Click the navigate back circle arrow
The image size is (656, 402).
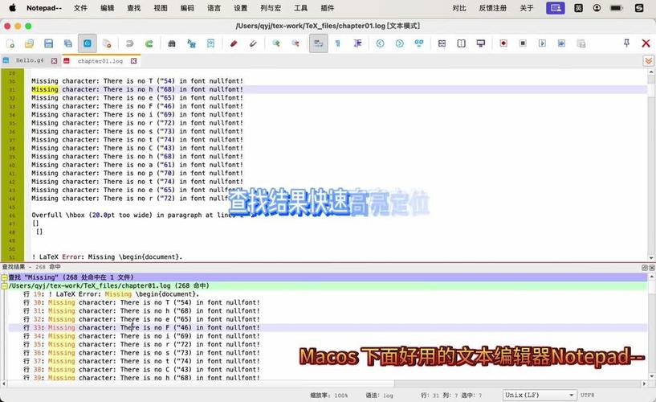click(380, 43)
